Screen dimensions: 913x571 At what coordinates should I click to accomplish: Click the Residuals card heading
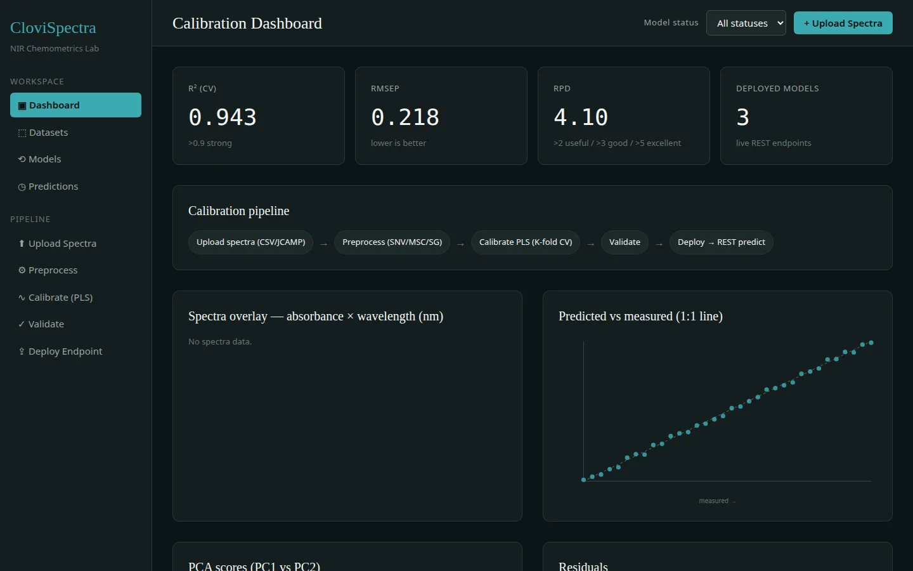583,566
